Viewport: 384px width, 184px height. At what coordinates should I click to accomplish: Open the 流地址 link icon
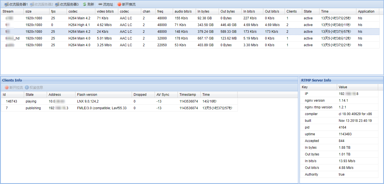[x=100, y=4]
